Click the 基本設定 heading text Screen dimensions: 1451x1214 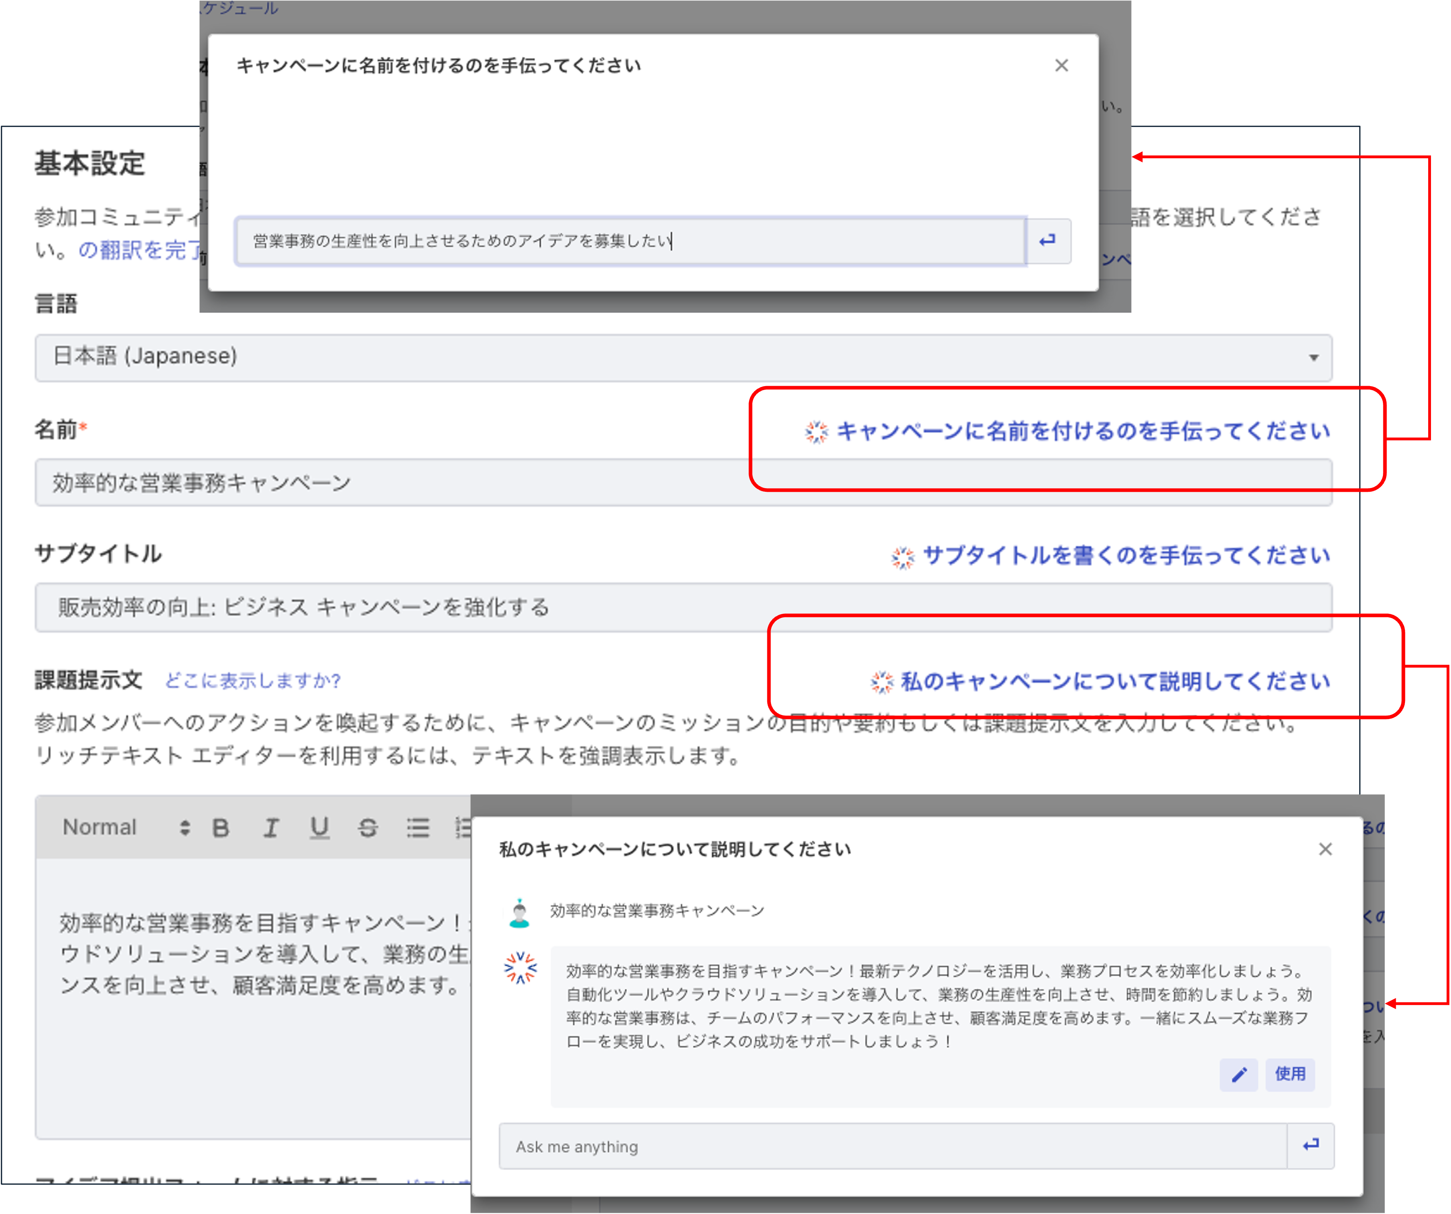coord(90,164)
